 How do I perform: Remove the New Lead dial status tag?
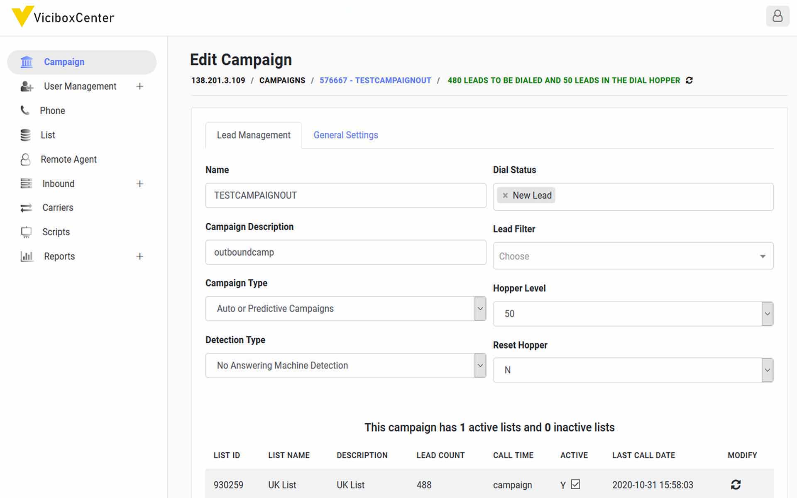coord(505,195)
